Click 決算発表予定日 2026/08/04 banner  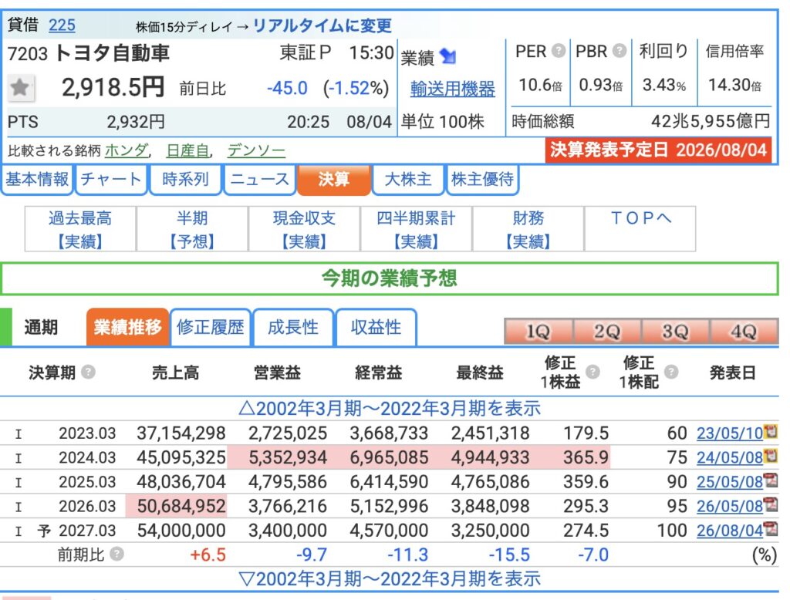(658, 150)
